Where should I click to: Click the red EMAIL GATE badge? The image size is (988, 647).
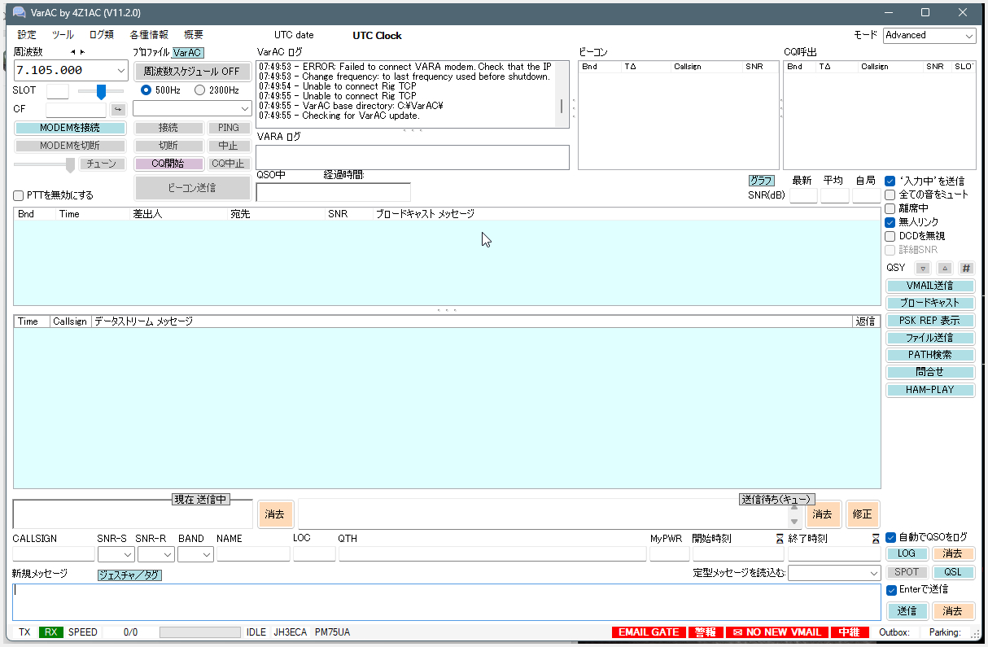point(648,632)
